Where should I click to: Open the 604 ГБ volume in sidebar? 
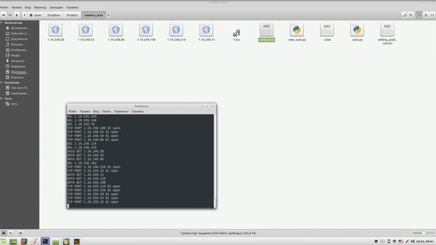16,88
